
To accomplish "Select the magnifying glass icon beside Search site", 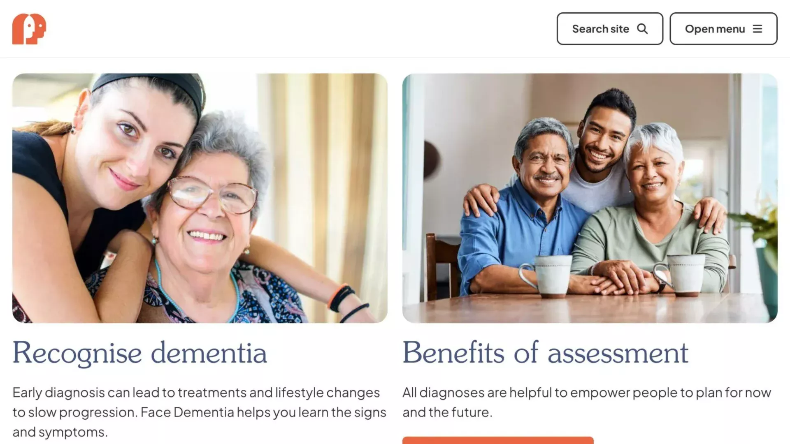I will [642, 28].
